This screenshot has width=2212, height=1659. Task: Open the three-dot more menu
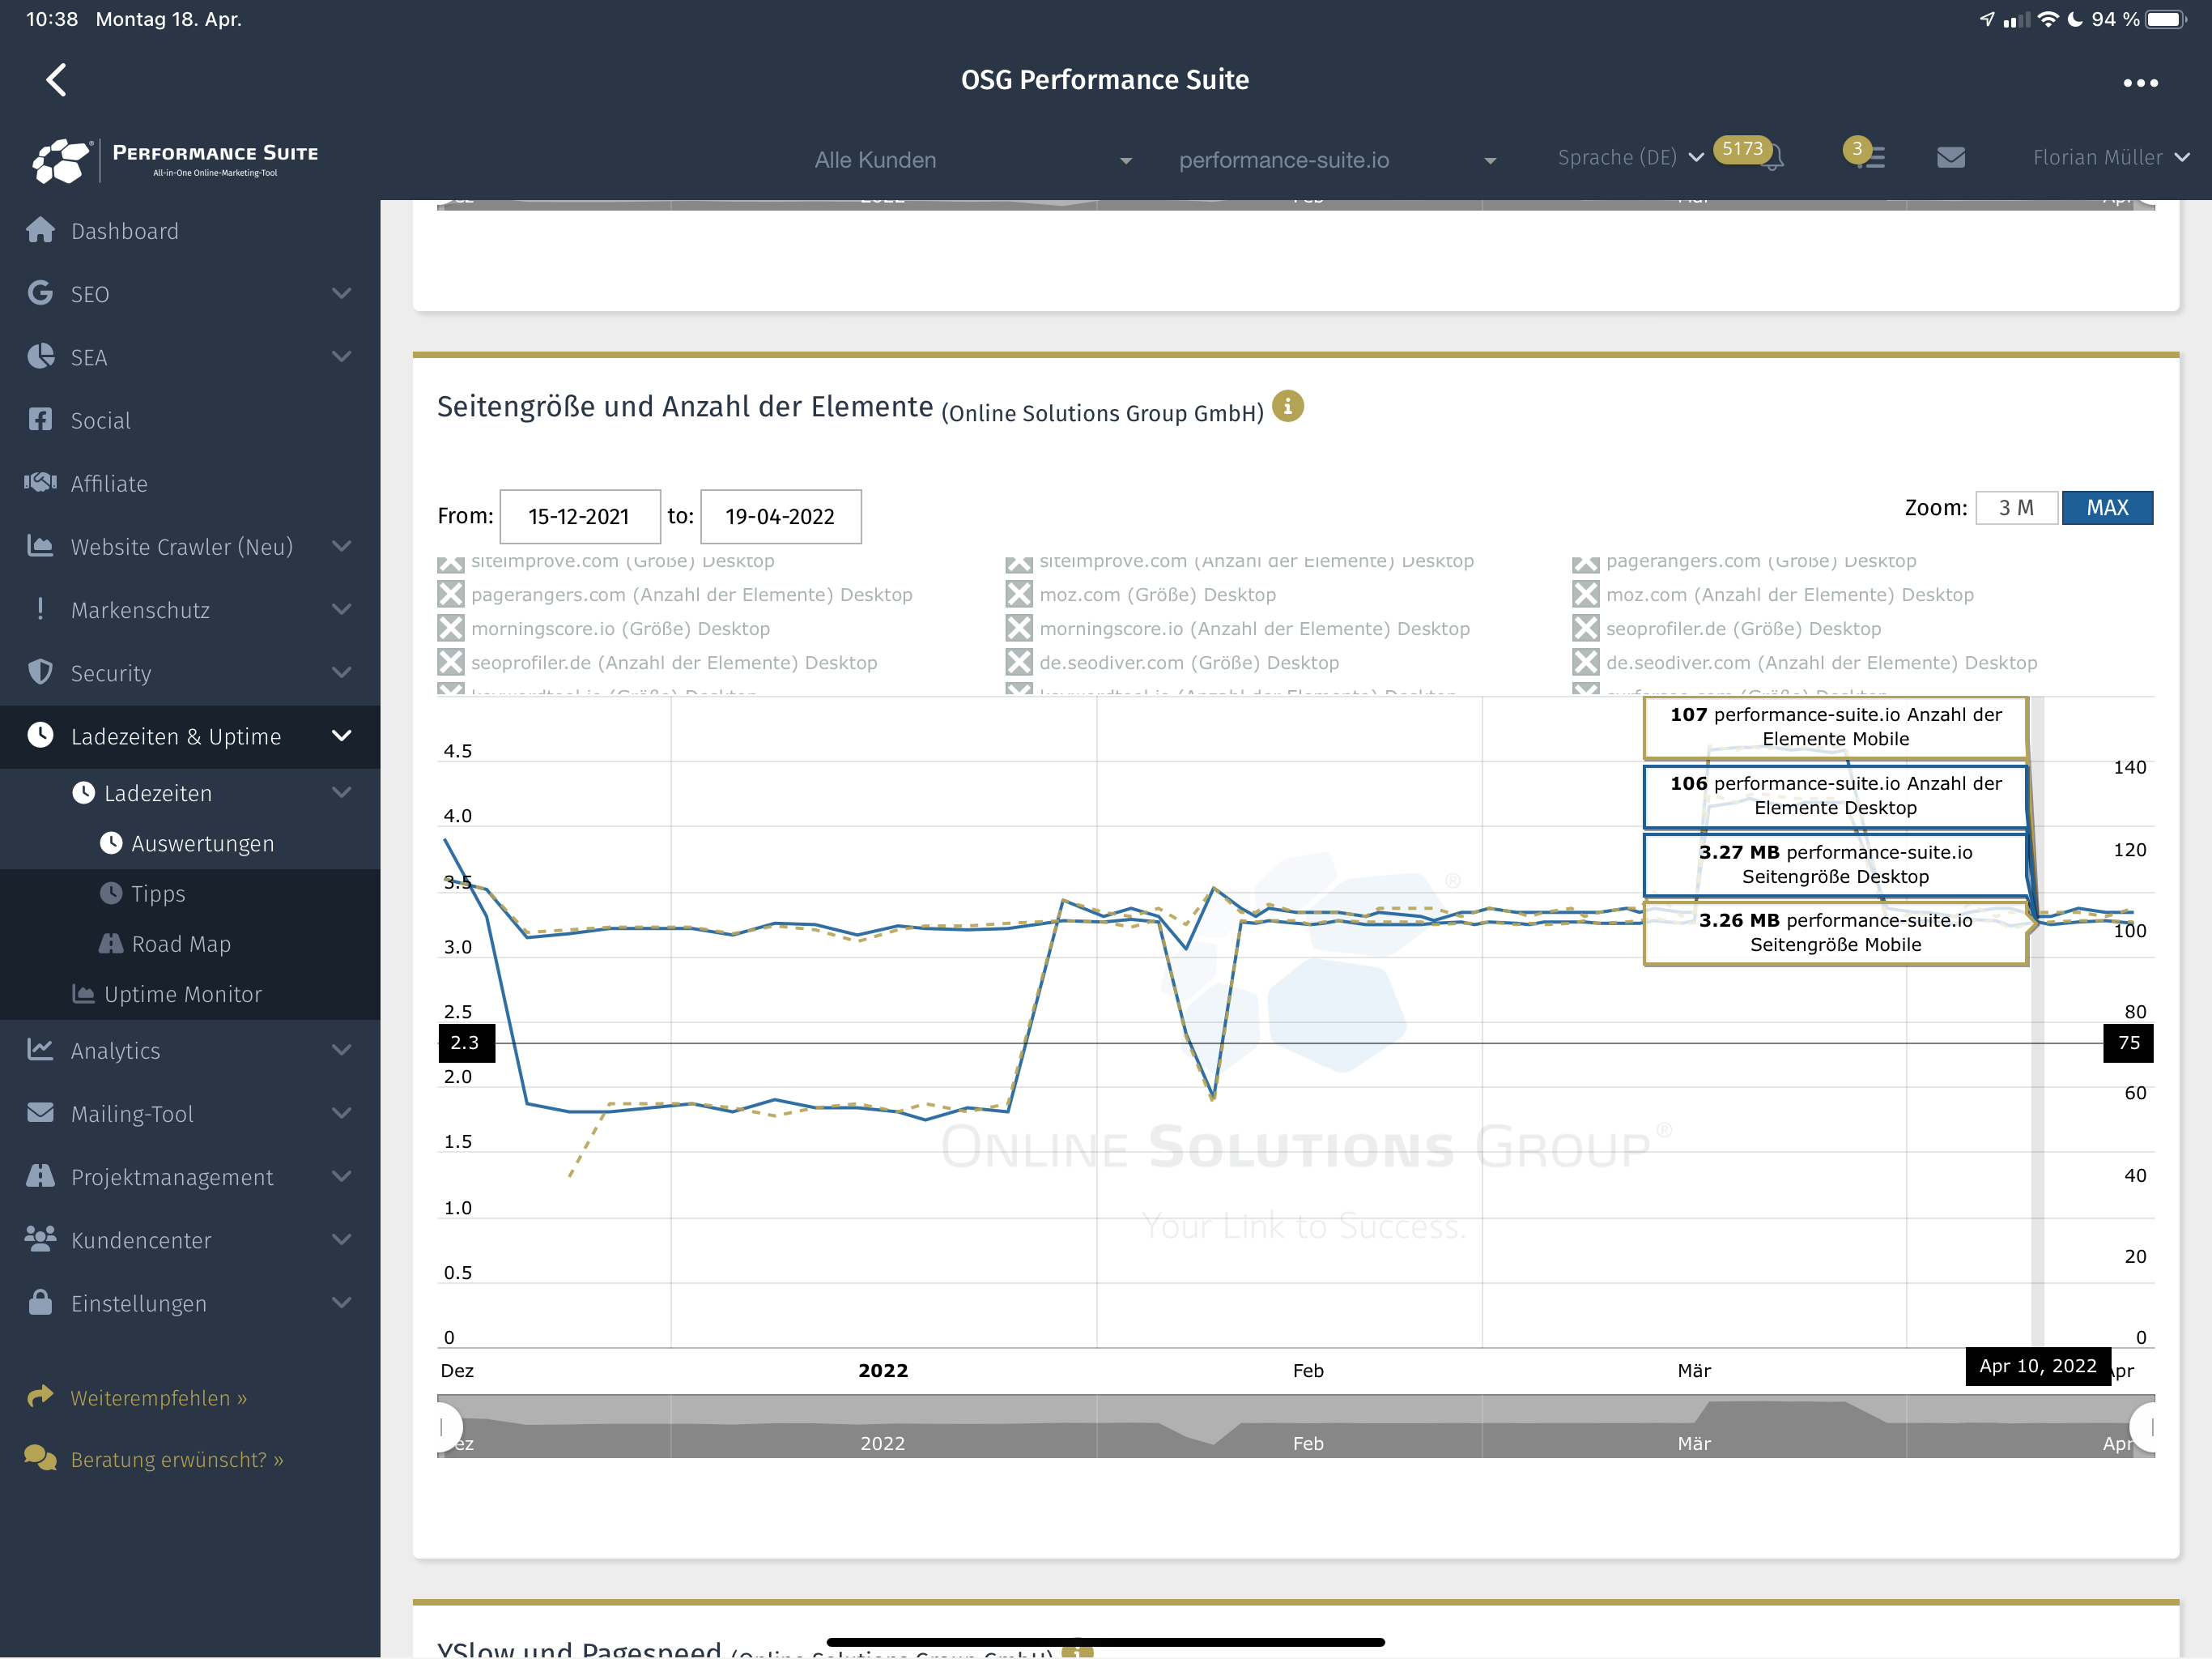click(x=2140, y=83)
